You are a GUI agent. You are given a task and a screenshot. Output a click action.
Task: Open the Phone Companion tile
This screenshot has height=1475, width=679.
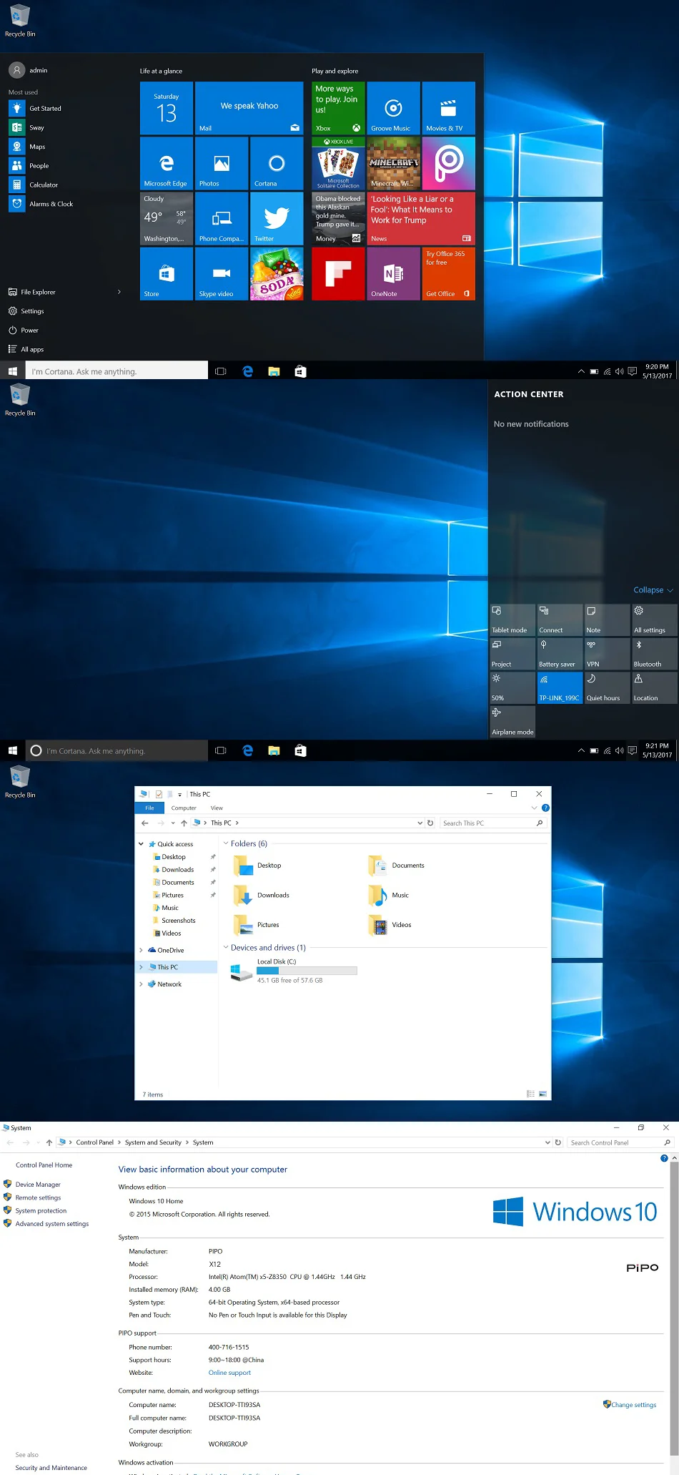[222, 218]
